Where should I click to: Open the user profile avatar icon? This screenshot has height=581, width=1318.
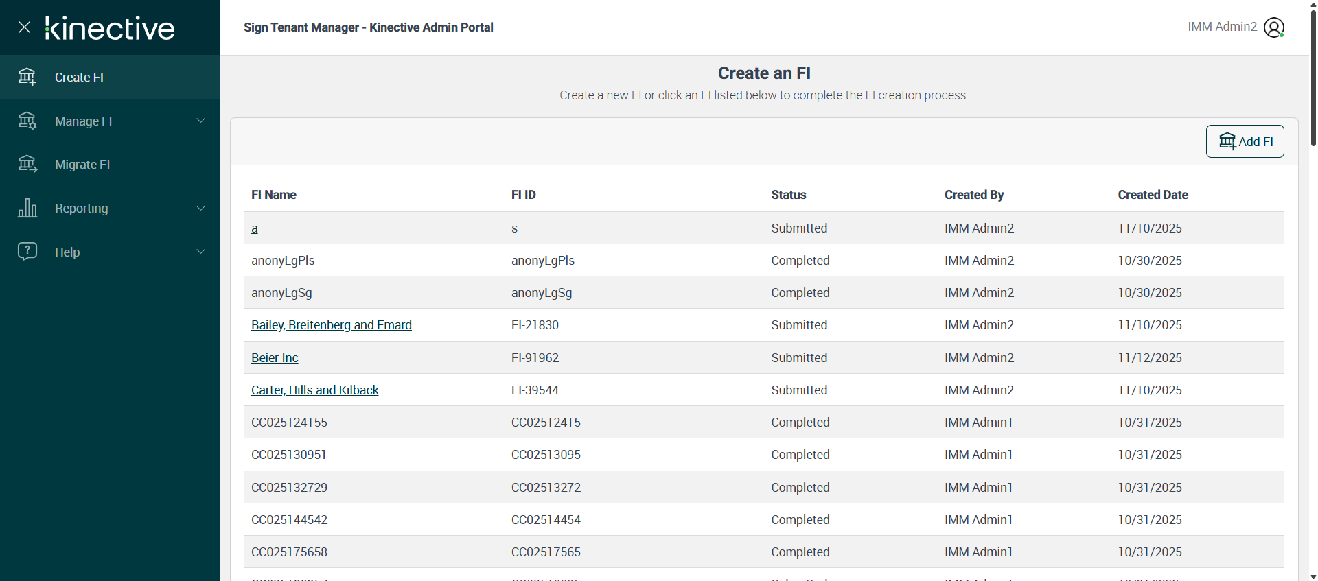coord(1274,27)
